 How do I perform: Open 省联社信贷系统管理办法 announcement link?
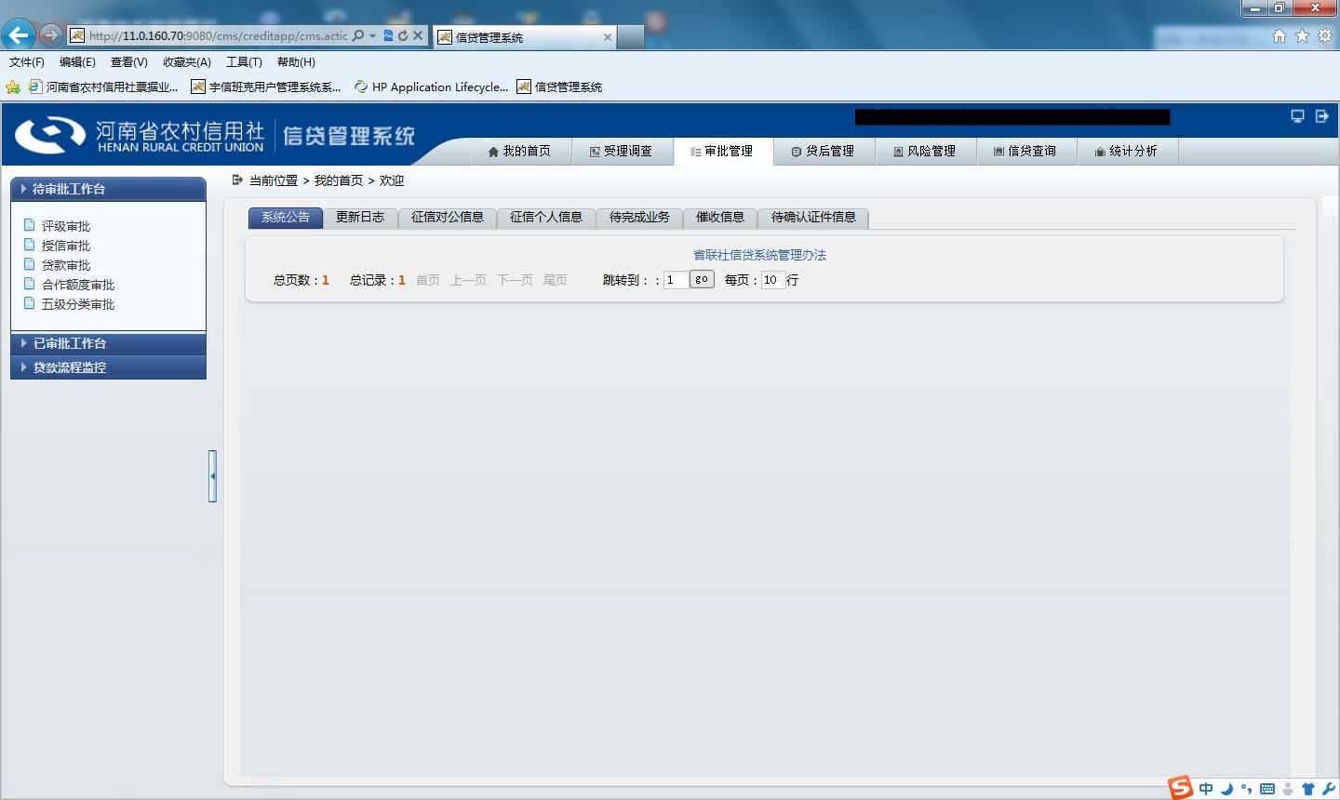click(759, 255)
